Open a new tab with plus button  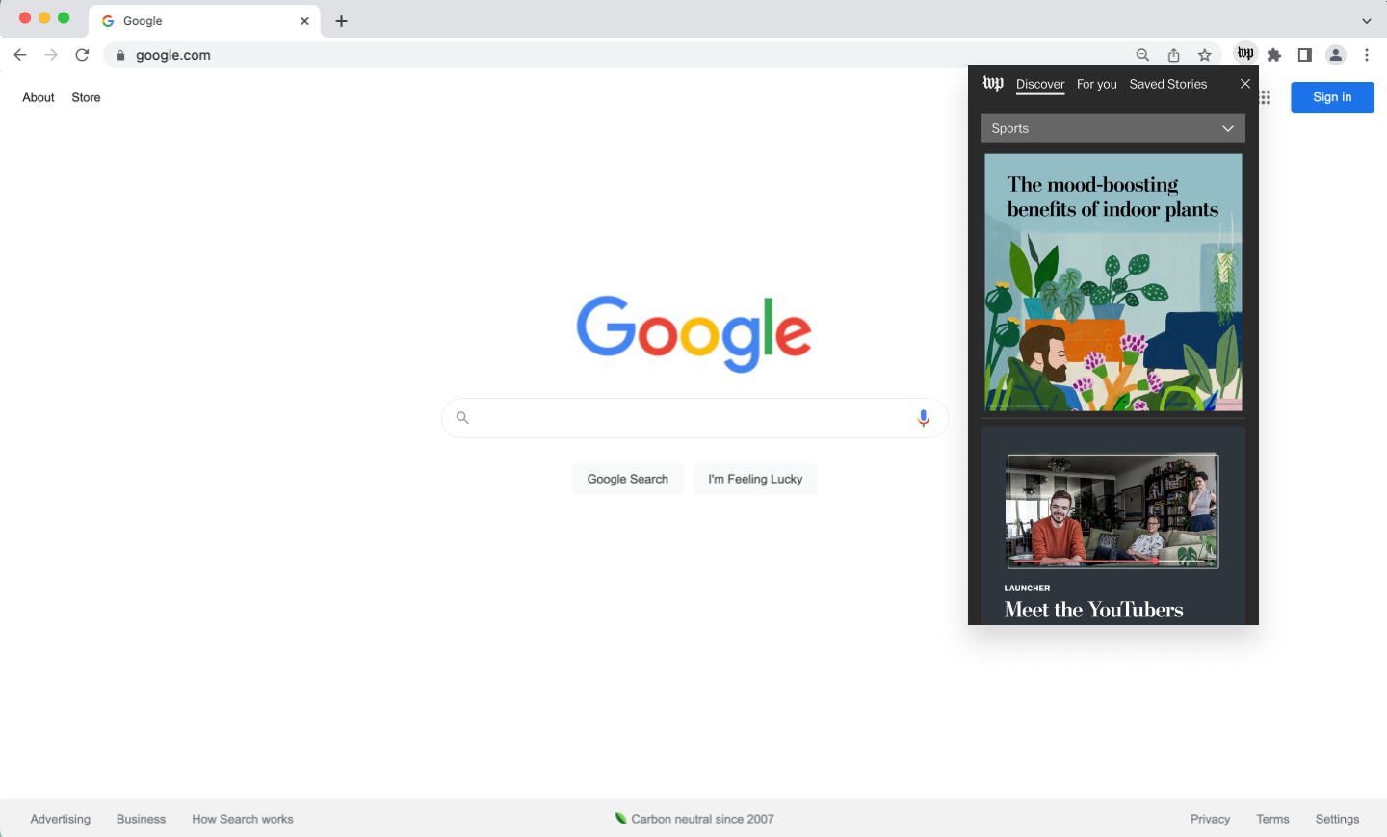click(x=341, y=21)
